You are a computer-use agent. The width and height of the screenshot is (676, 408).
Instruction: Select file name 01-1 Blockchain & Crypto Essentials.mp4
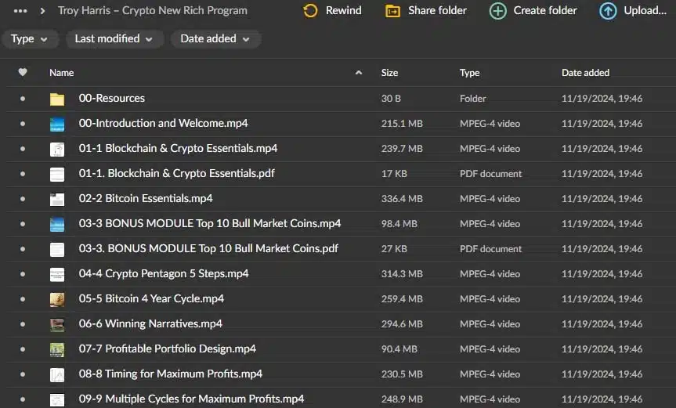point(178,148)
